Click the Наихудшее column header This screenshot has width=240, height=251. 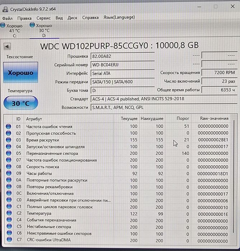click(x=152, y=119)
